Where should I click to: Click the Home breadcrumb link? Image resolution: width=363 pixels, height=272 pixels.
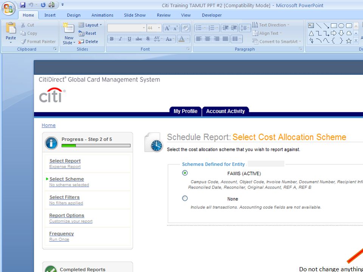pyautogui.click(x=49, y=125)
